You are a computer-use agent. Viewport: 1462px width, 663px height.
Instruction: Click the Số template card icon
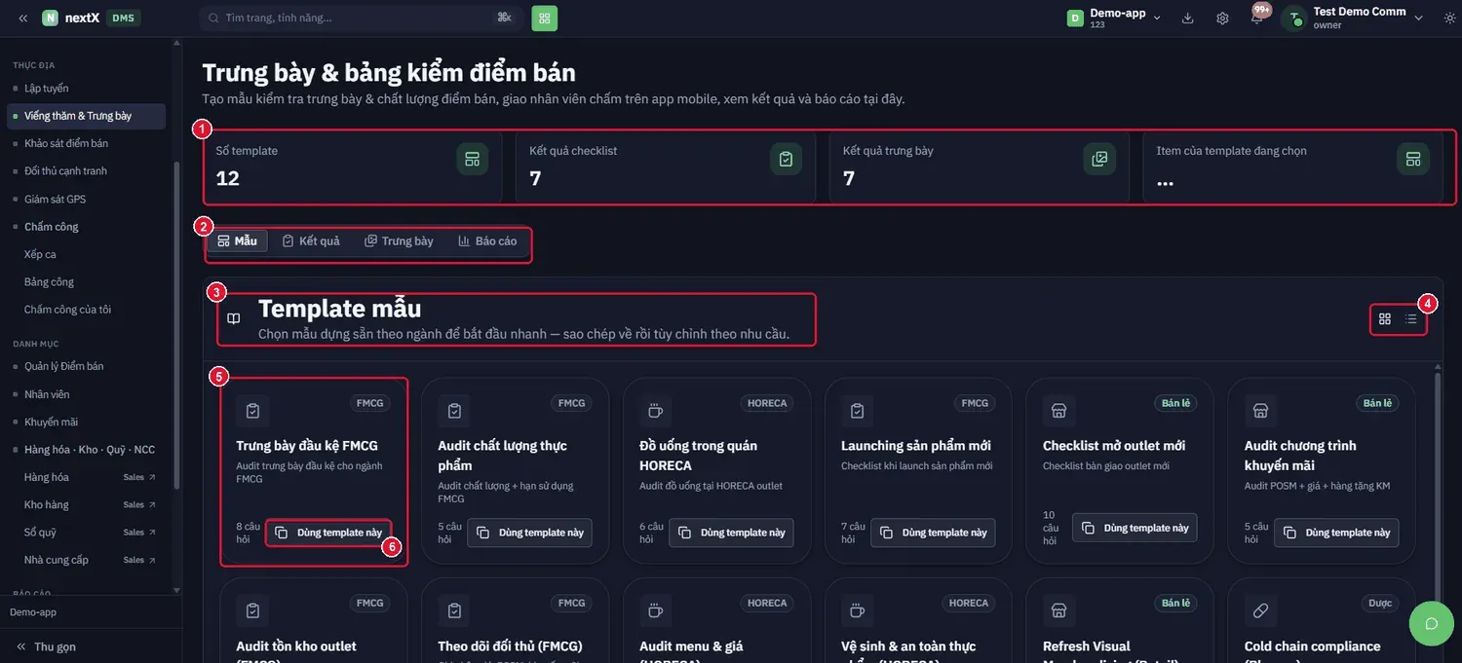(x=473, y=159)
